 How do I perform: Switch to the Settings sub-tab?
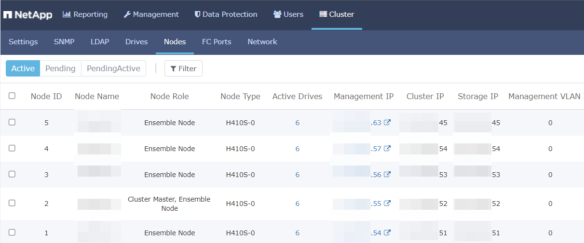(x=23, y=42)
